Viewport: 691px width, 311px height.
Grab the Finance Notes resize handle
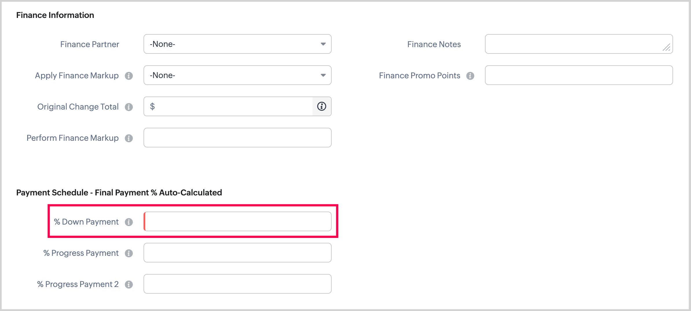click(x=667, y=48)
